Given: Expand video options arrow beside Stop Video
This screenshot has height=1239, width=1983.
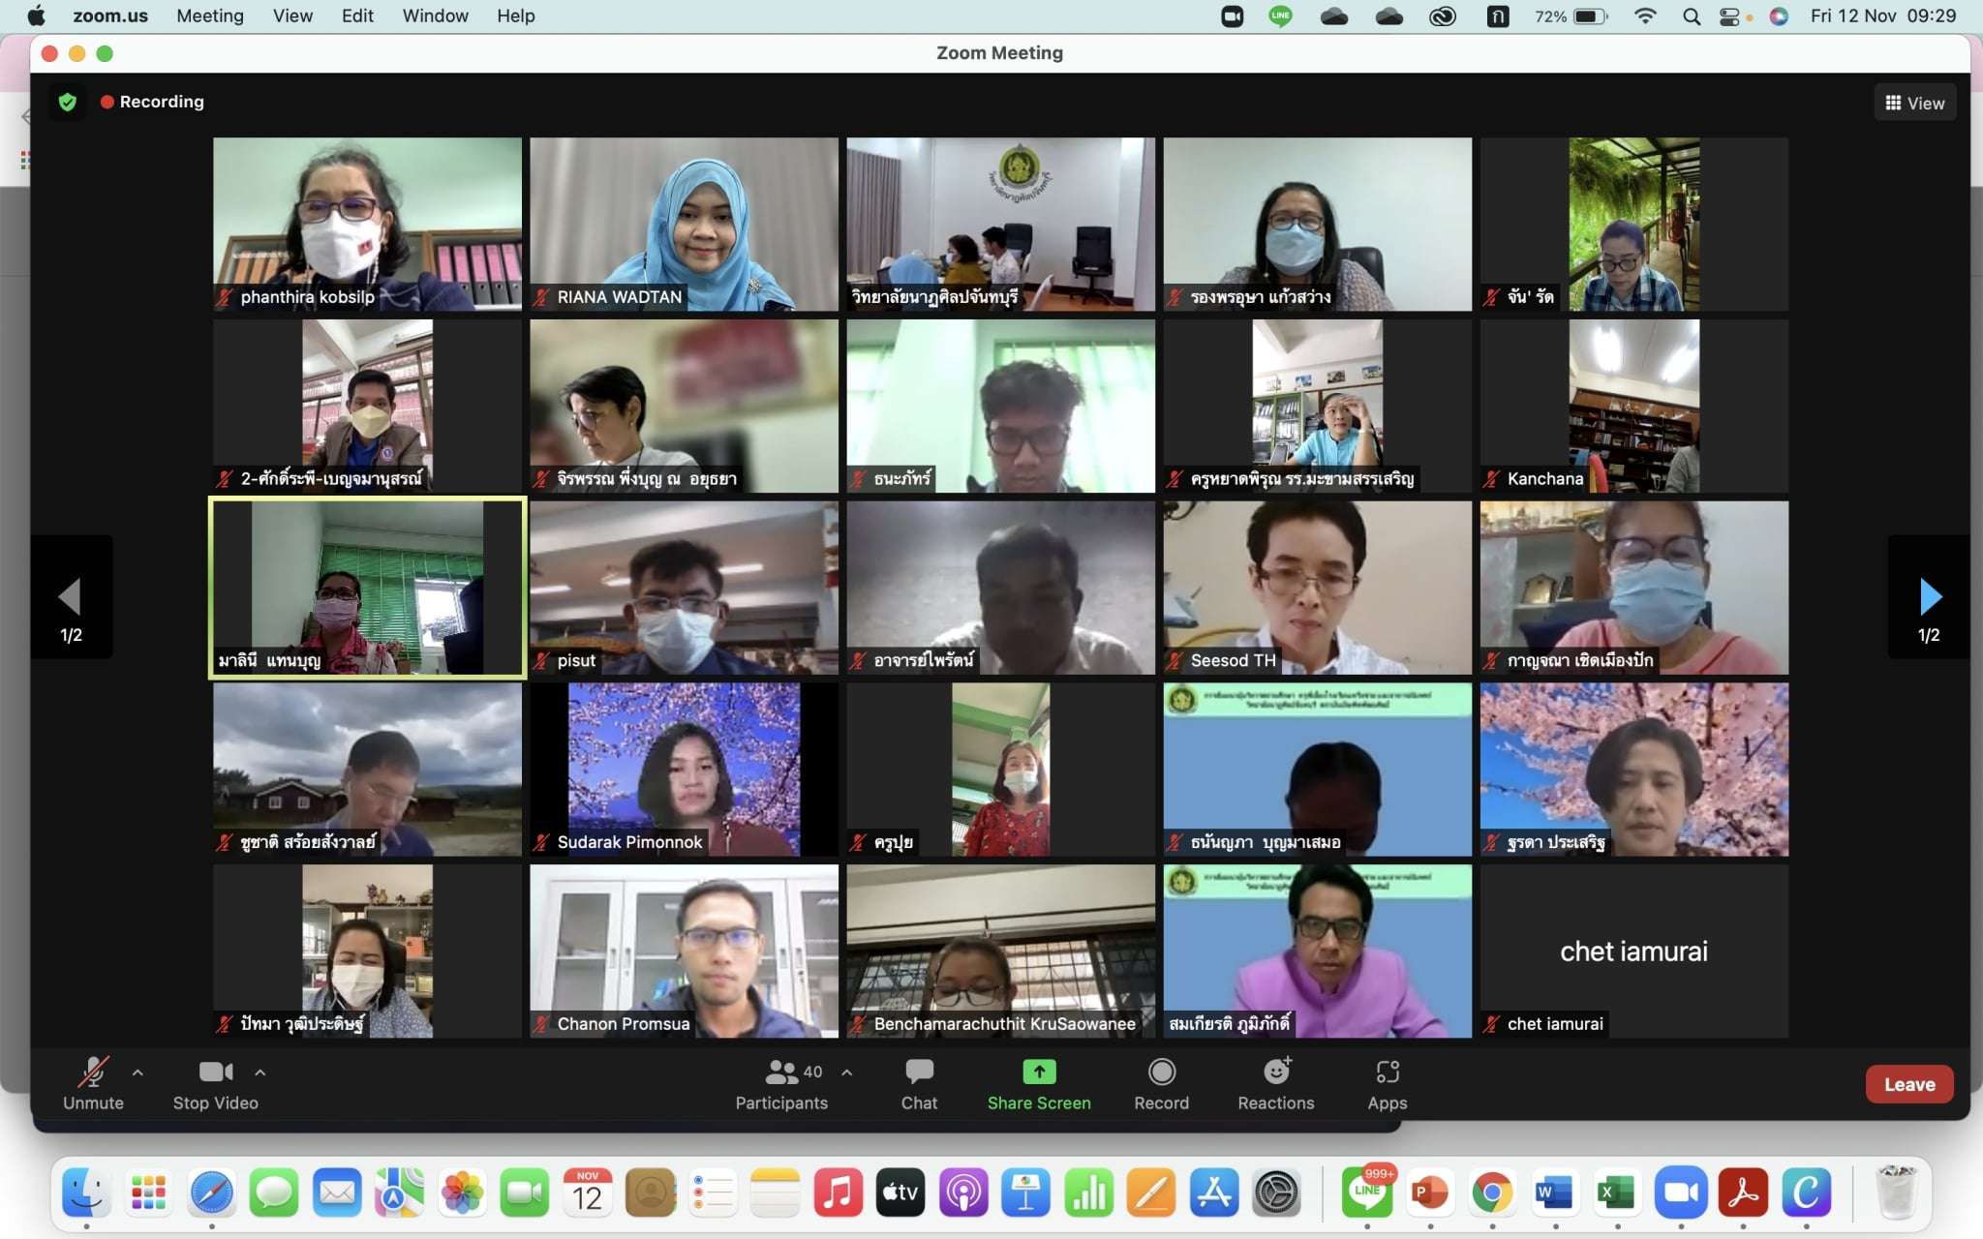Looking at the screenshot, I should (x=259, y=1073).
